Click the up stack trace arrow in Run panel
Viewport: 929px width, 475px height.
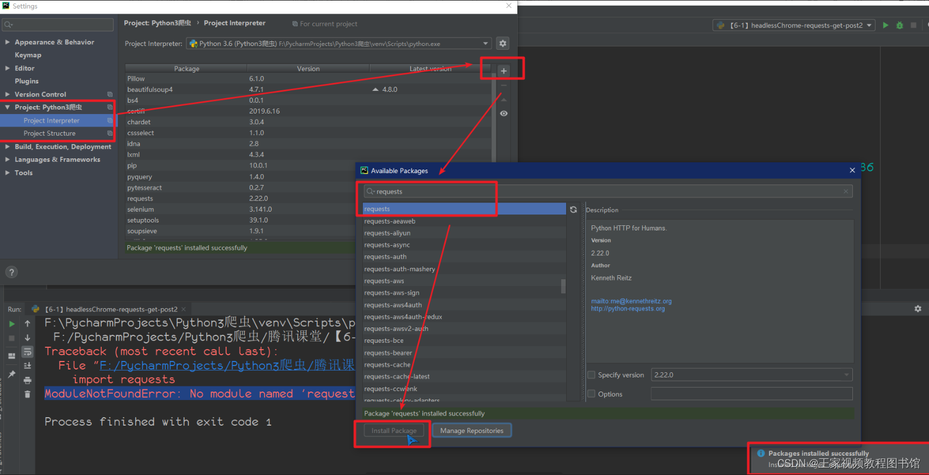(27, 323)
